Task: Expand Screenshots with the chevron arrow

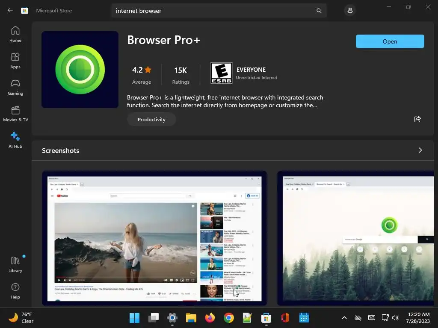Action: pyautogui.click(x=420, y=150)
